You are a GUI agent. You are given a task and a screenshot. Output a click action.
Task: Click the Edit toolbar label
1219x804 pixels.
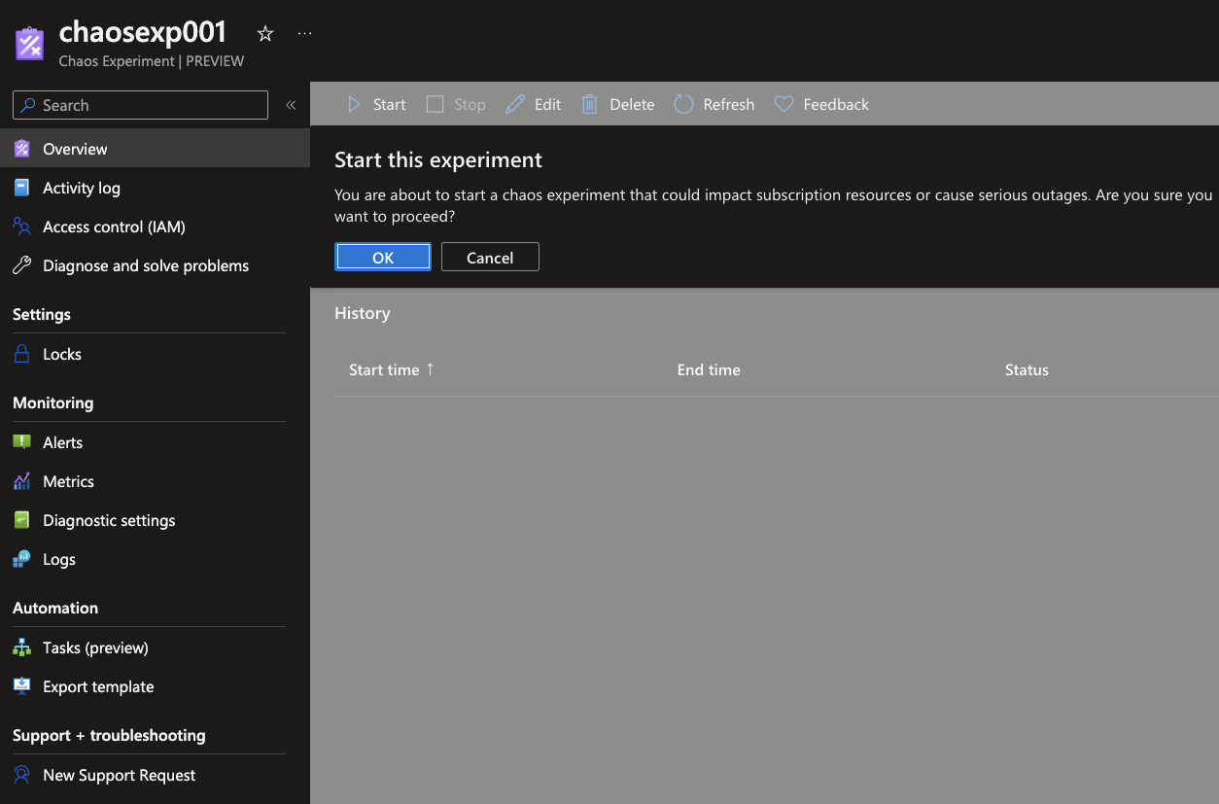547,104
